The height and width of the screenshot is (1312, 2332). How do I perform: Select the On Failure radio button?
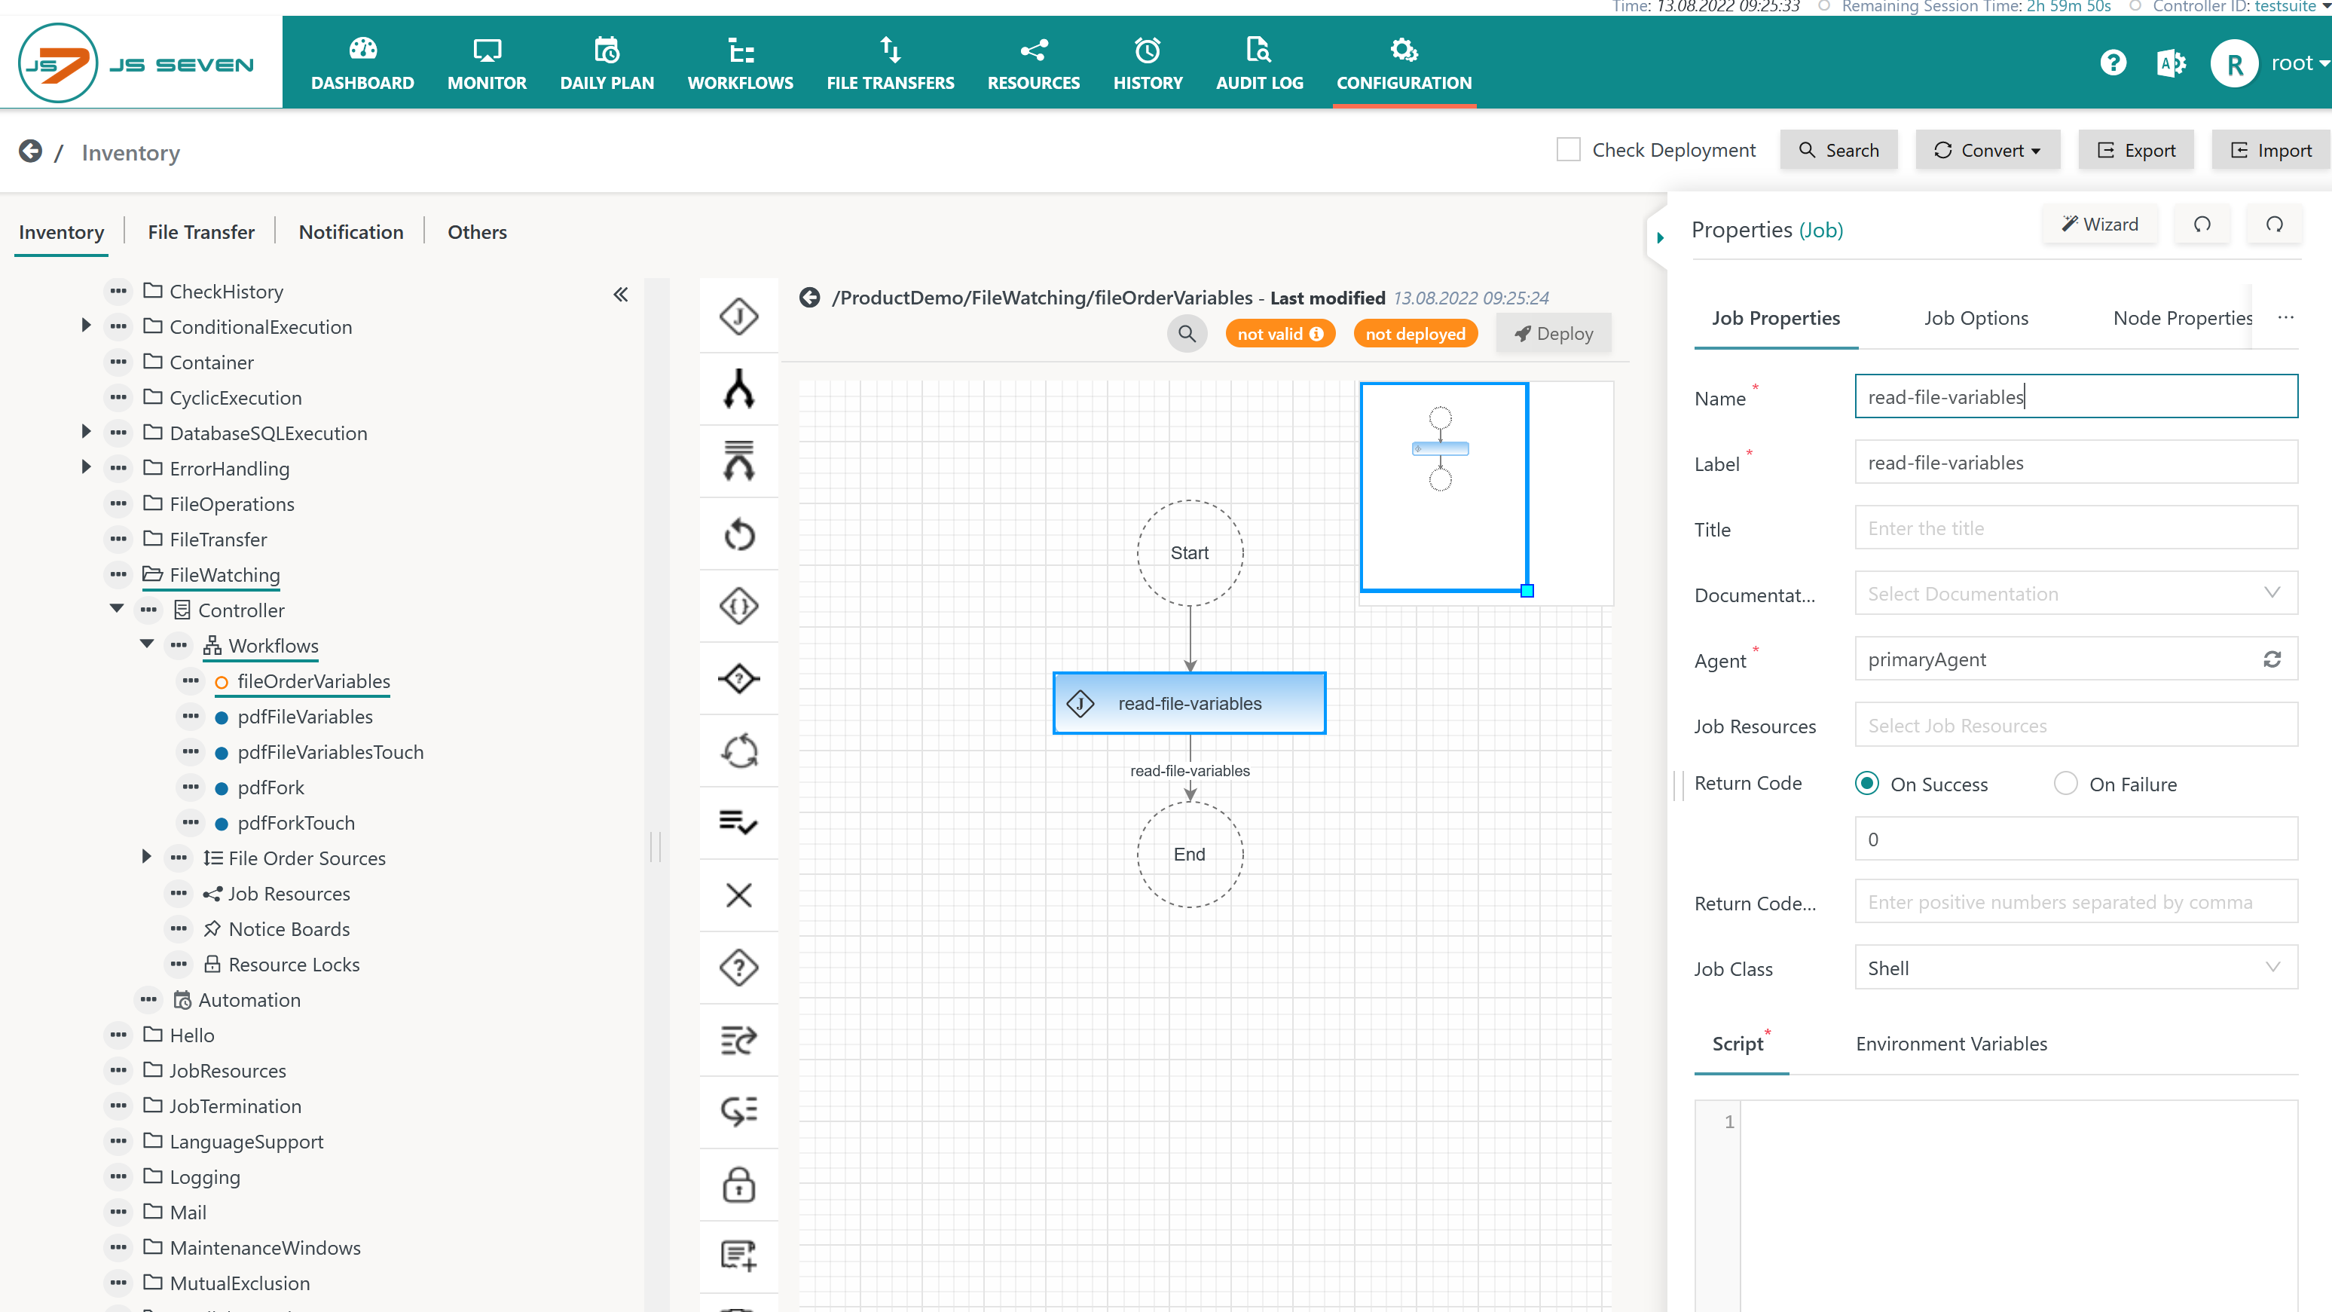[2065, 783]
